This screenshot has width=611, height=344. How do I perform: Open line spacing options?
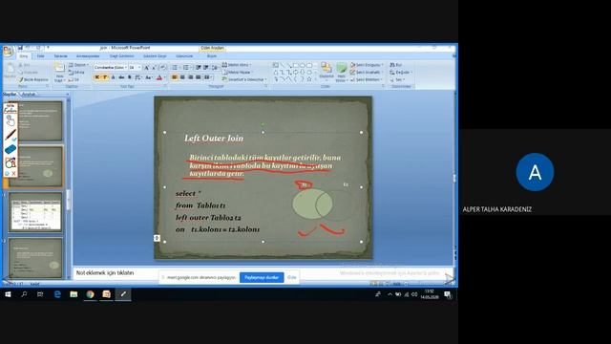pyautogui.click(x=215, y=68)
